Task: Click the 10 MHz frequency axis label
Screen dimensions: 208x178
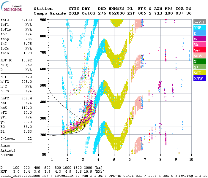Action: (x=191, y=160)
